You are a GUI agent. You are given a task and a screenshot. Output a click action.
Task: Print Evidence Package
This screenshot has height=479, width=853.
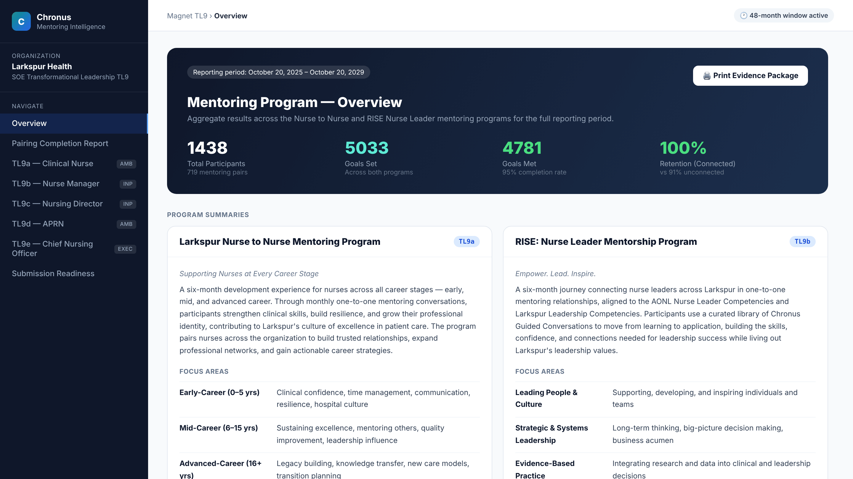click(x=750, y=76)
